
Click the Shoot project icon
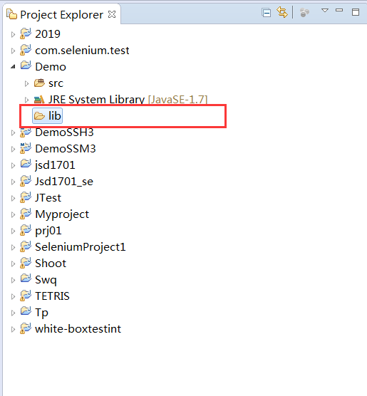[x=26, y=263]
